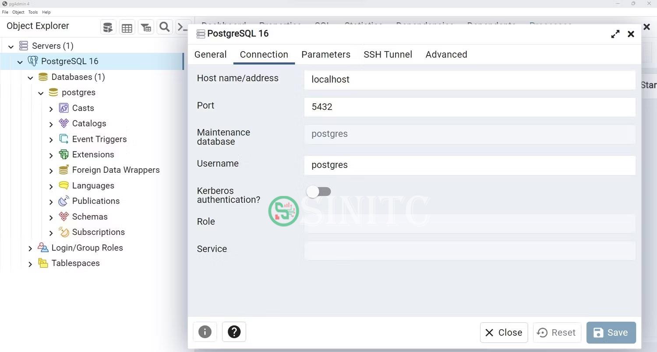Toggle Kerberos authentication switch

319,192
